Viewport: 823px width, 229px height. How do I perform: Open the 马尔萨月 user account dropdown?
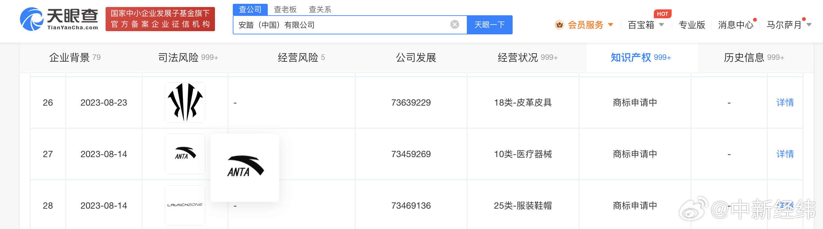coord(809,25)
